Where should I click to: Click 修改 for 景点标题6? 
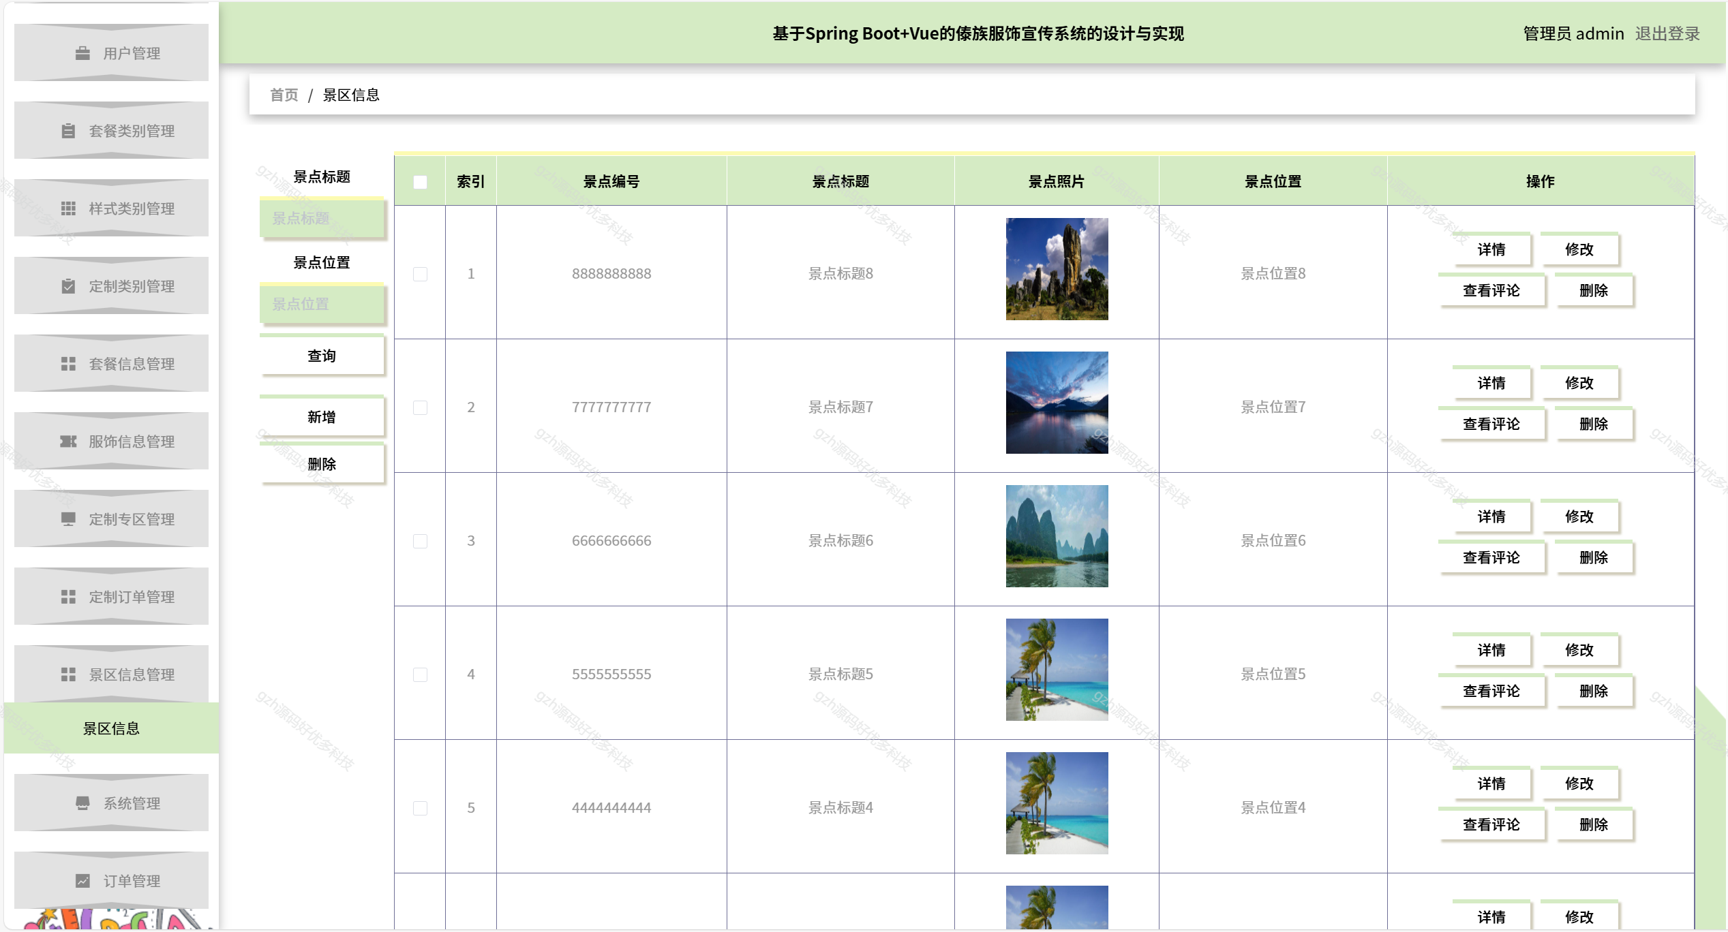pyautogui.click(x=1579, y=516)
